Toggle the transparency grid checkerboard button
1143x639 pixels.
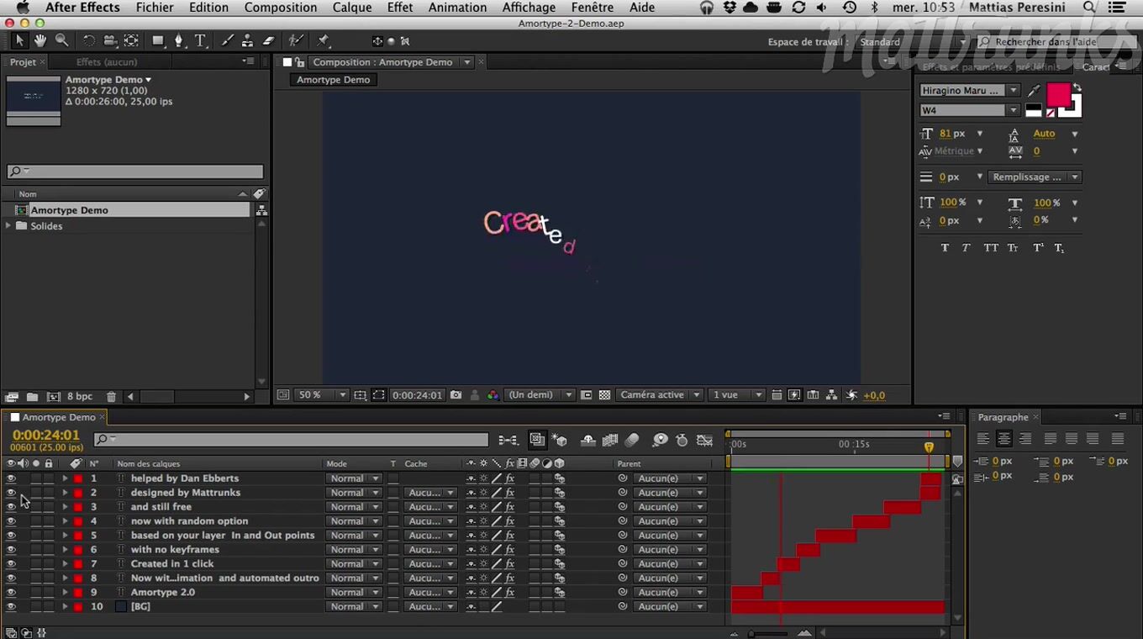pos(604,395)
